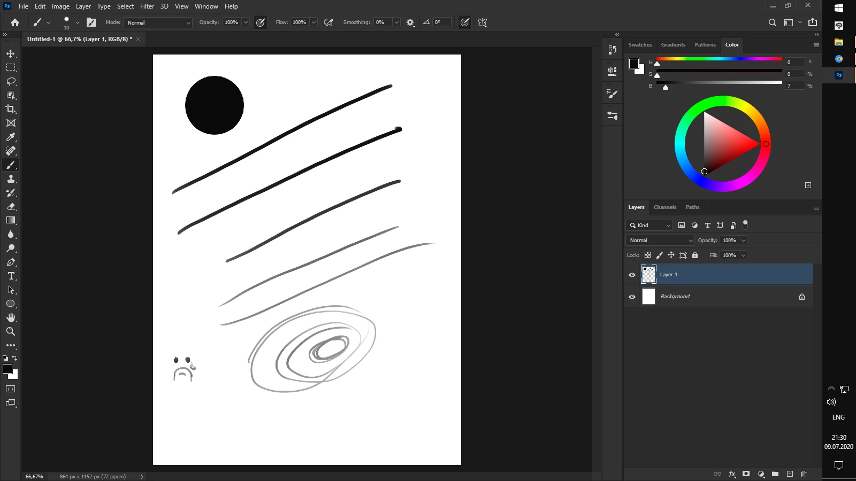Switch to the Swatches tab

[640, 45]
